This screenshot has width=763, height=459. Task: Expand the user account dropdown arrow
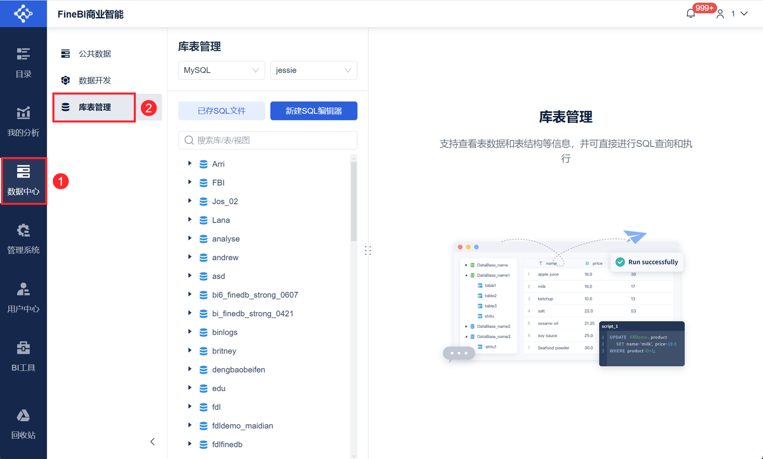tap(744, 14)
